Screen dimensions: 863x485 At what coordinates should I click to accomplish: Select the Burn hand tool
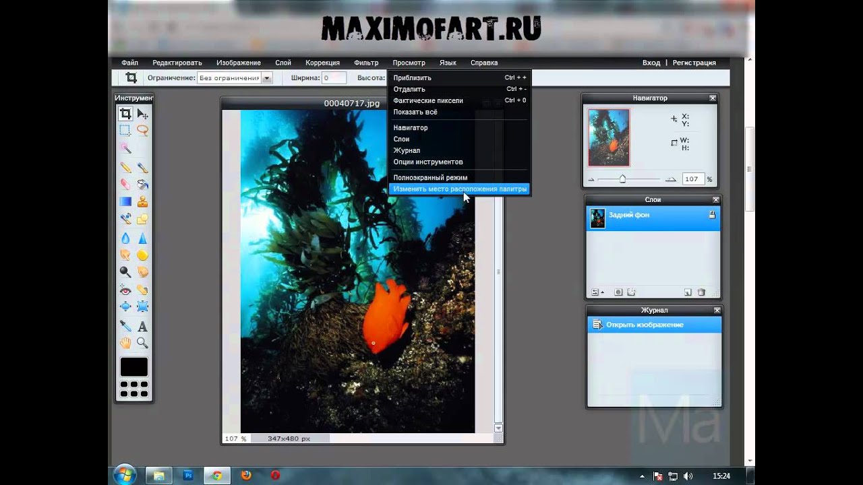142,271
